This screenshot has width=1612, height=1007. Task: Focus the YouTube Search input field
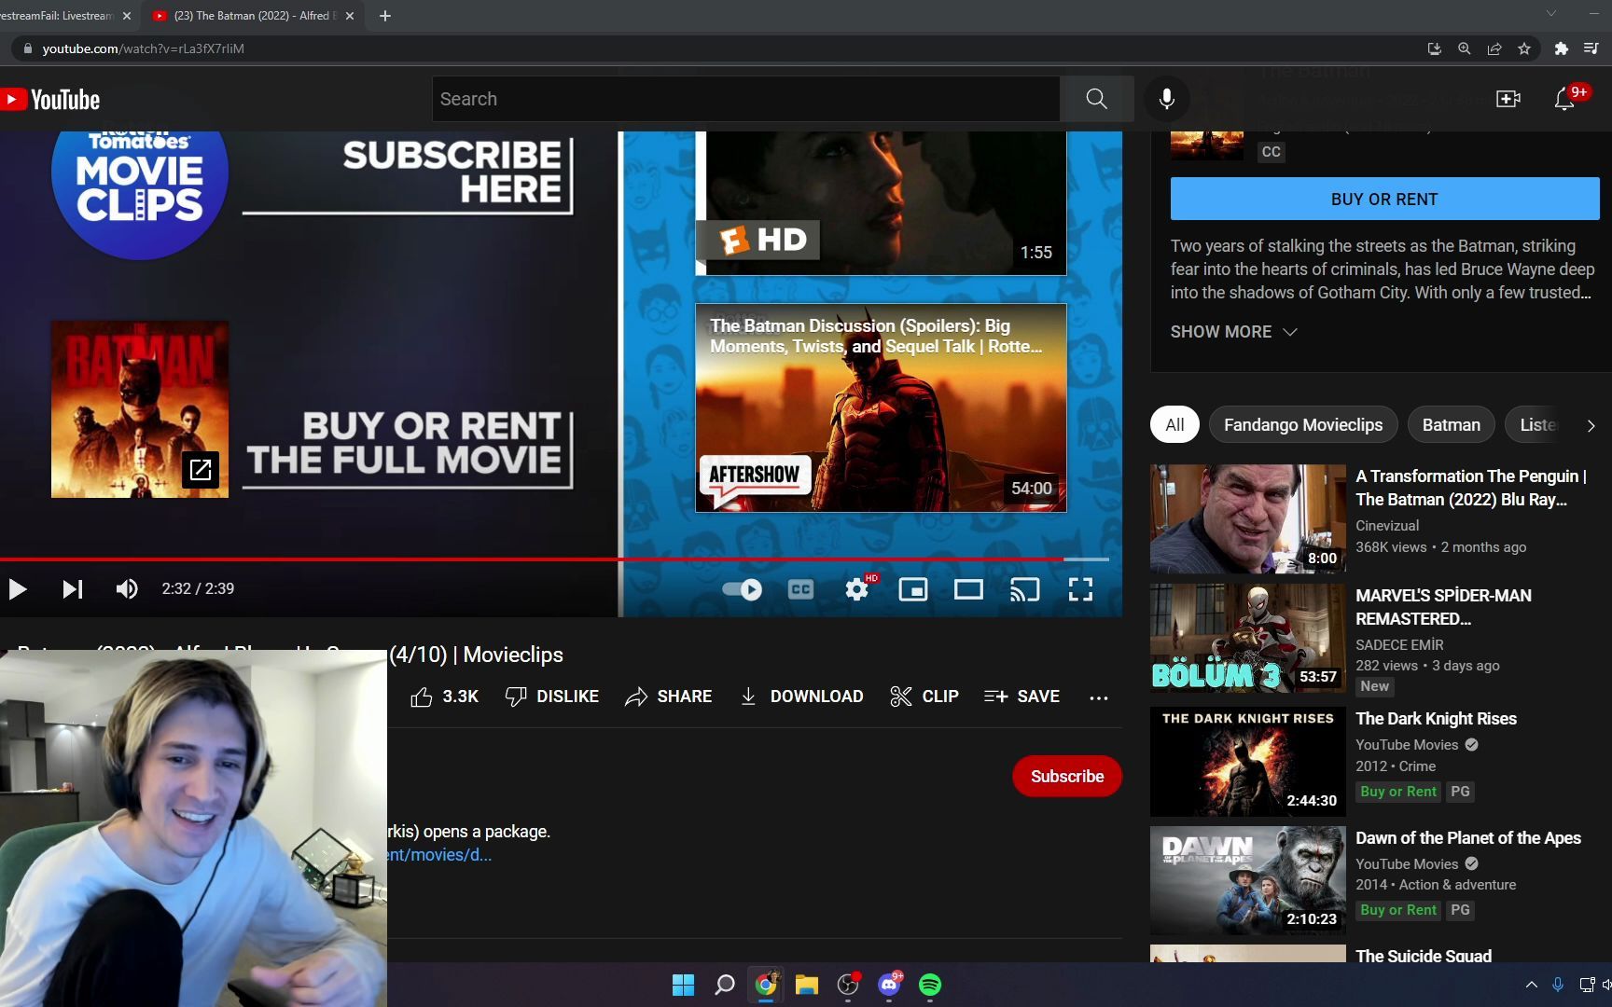[745, 99]
